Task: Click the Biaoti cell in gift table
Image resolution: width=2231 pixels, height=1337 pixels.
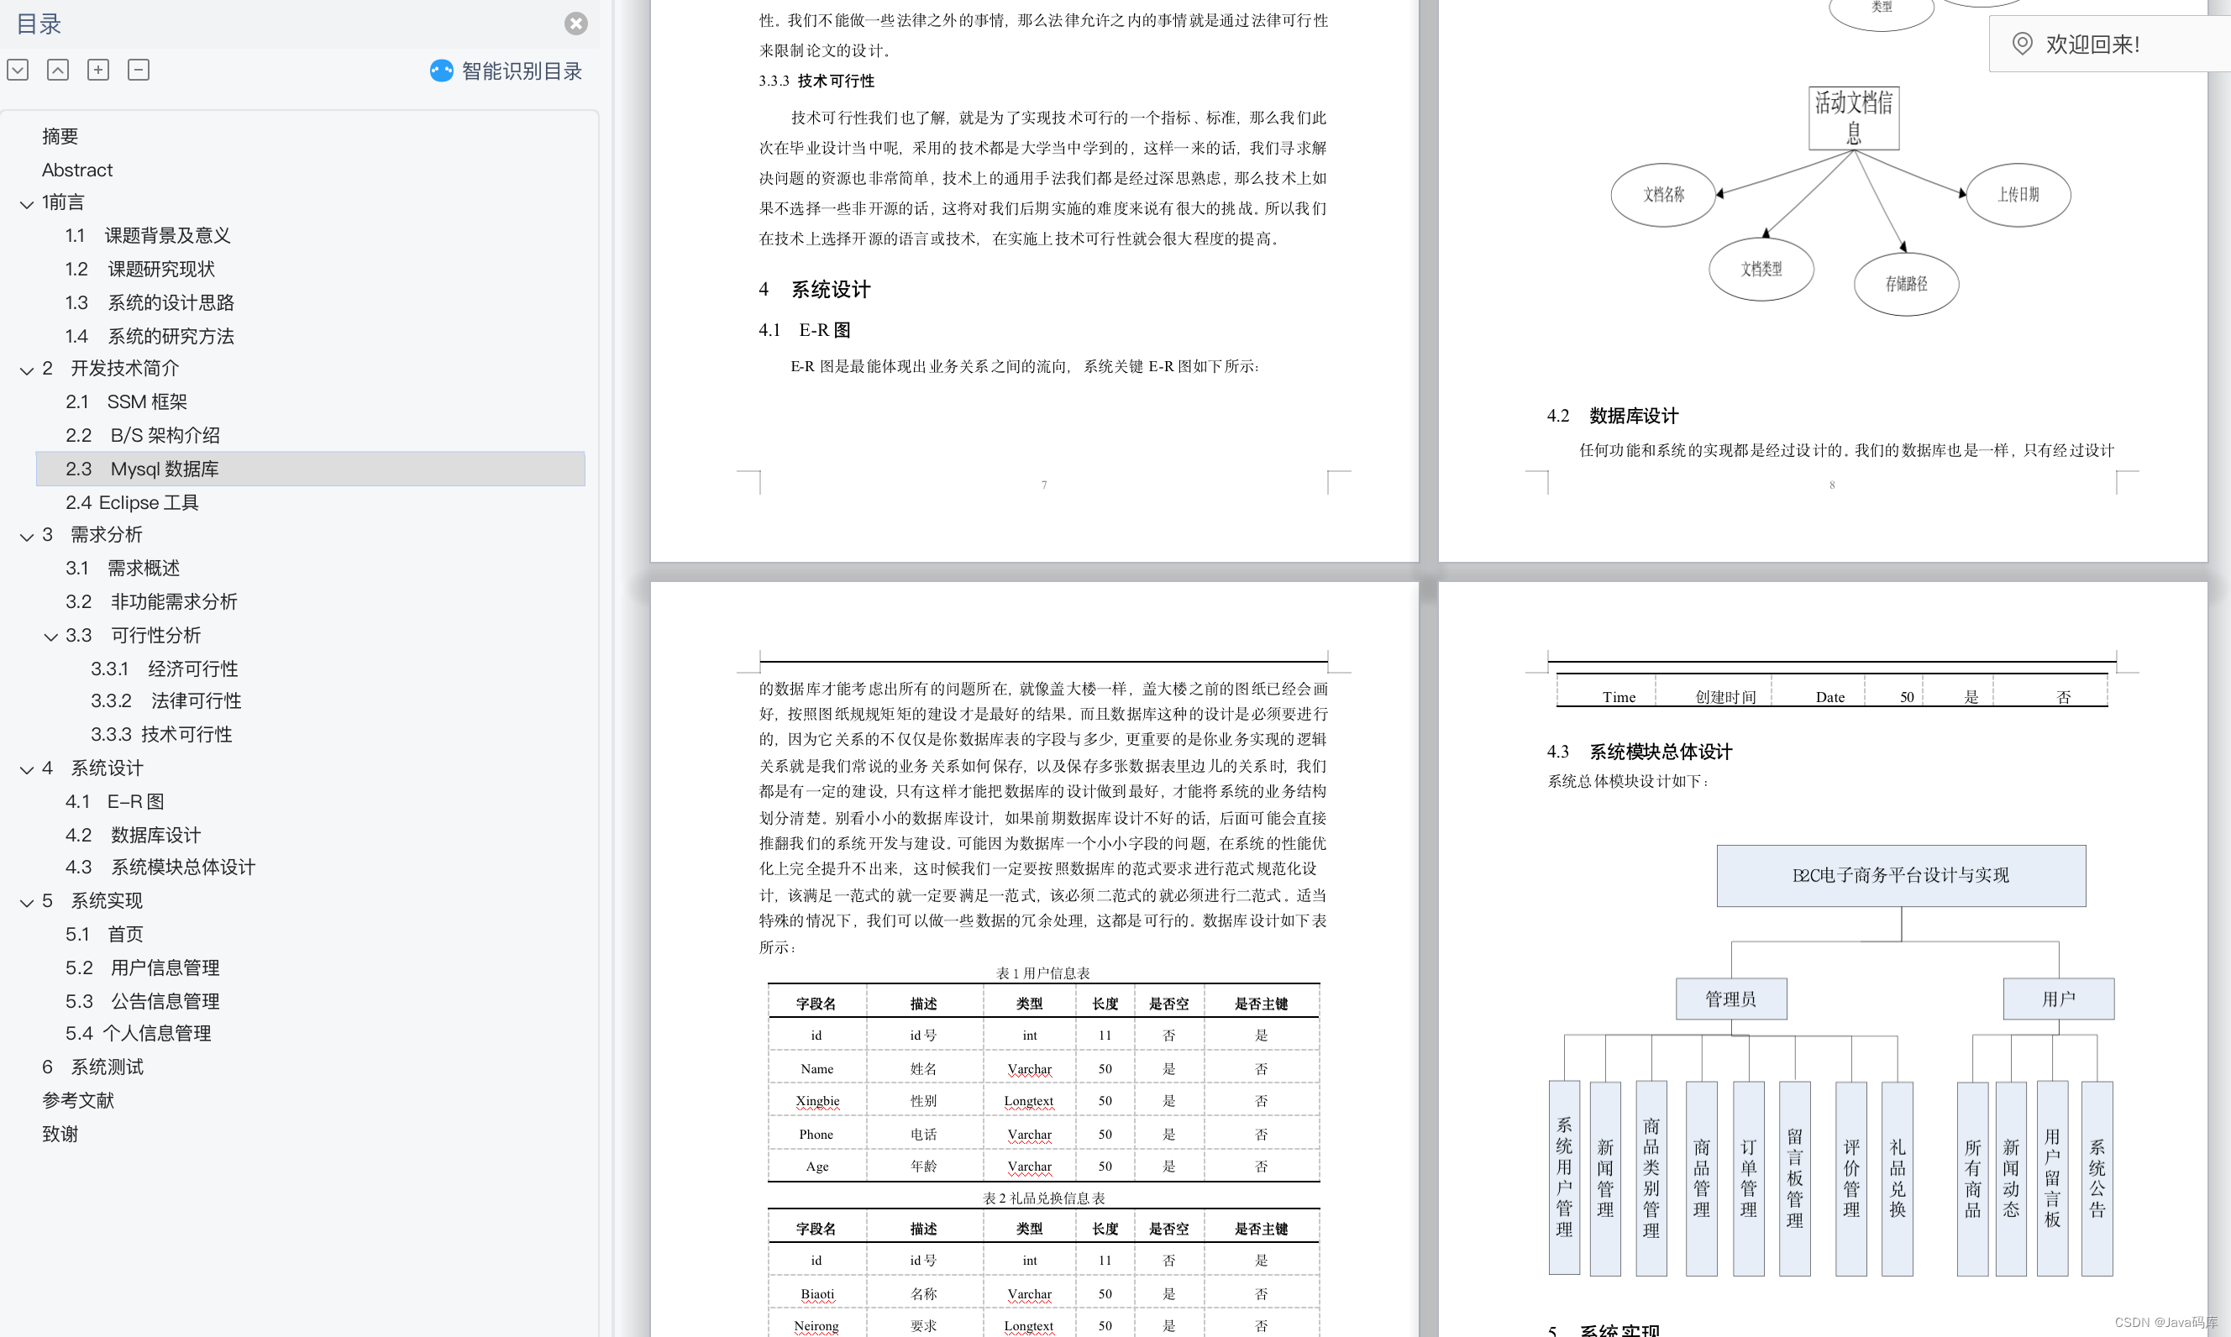Action: tap(817, 1294)
